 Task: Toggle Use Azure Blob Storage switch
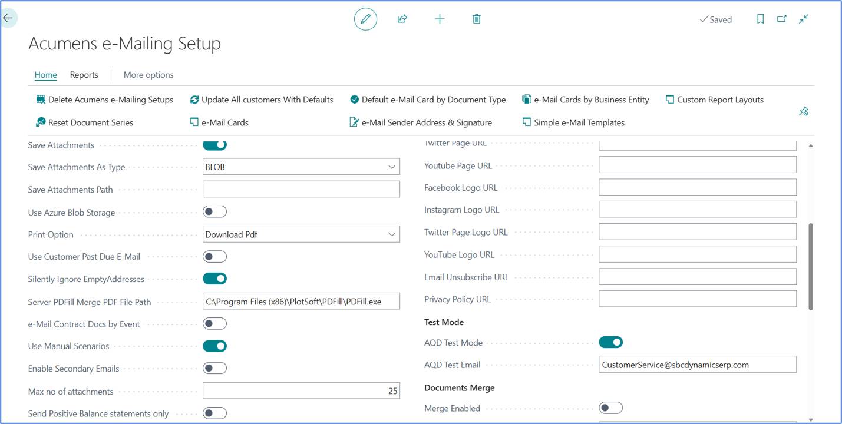(214, 211)
